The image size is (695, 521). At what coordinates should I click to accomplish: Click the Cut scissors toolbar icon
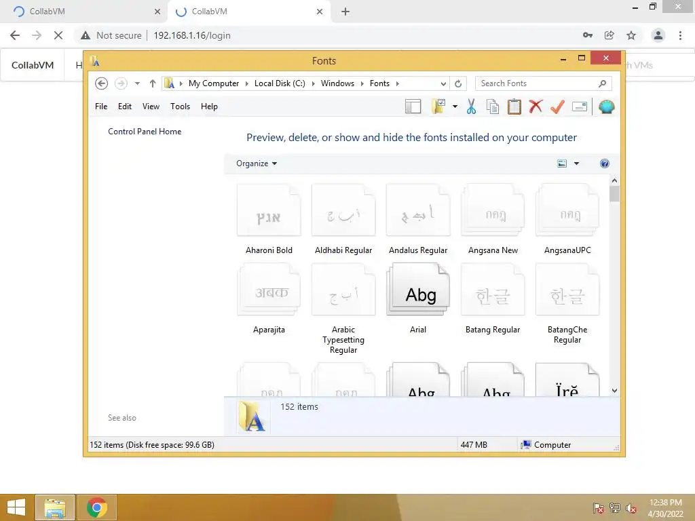coord(471,107)
